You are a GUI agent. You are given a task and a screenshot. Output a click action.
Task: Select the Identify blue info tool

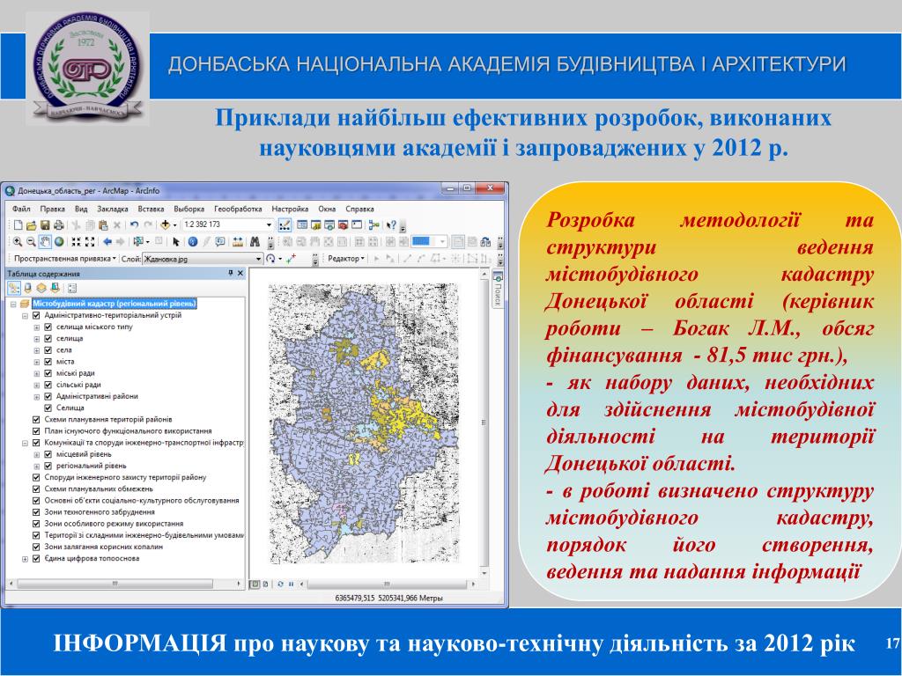coord(193,242)
